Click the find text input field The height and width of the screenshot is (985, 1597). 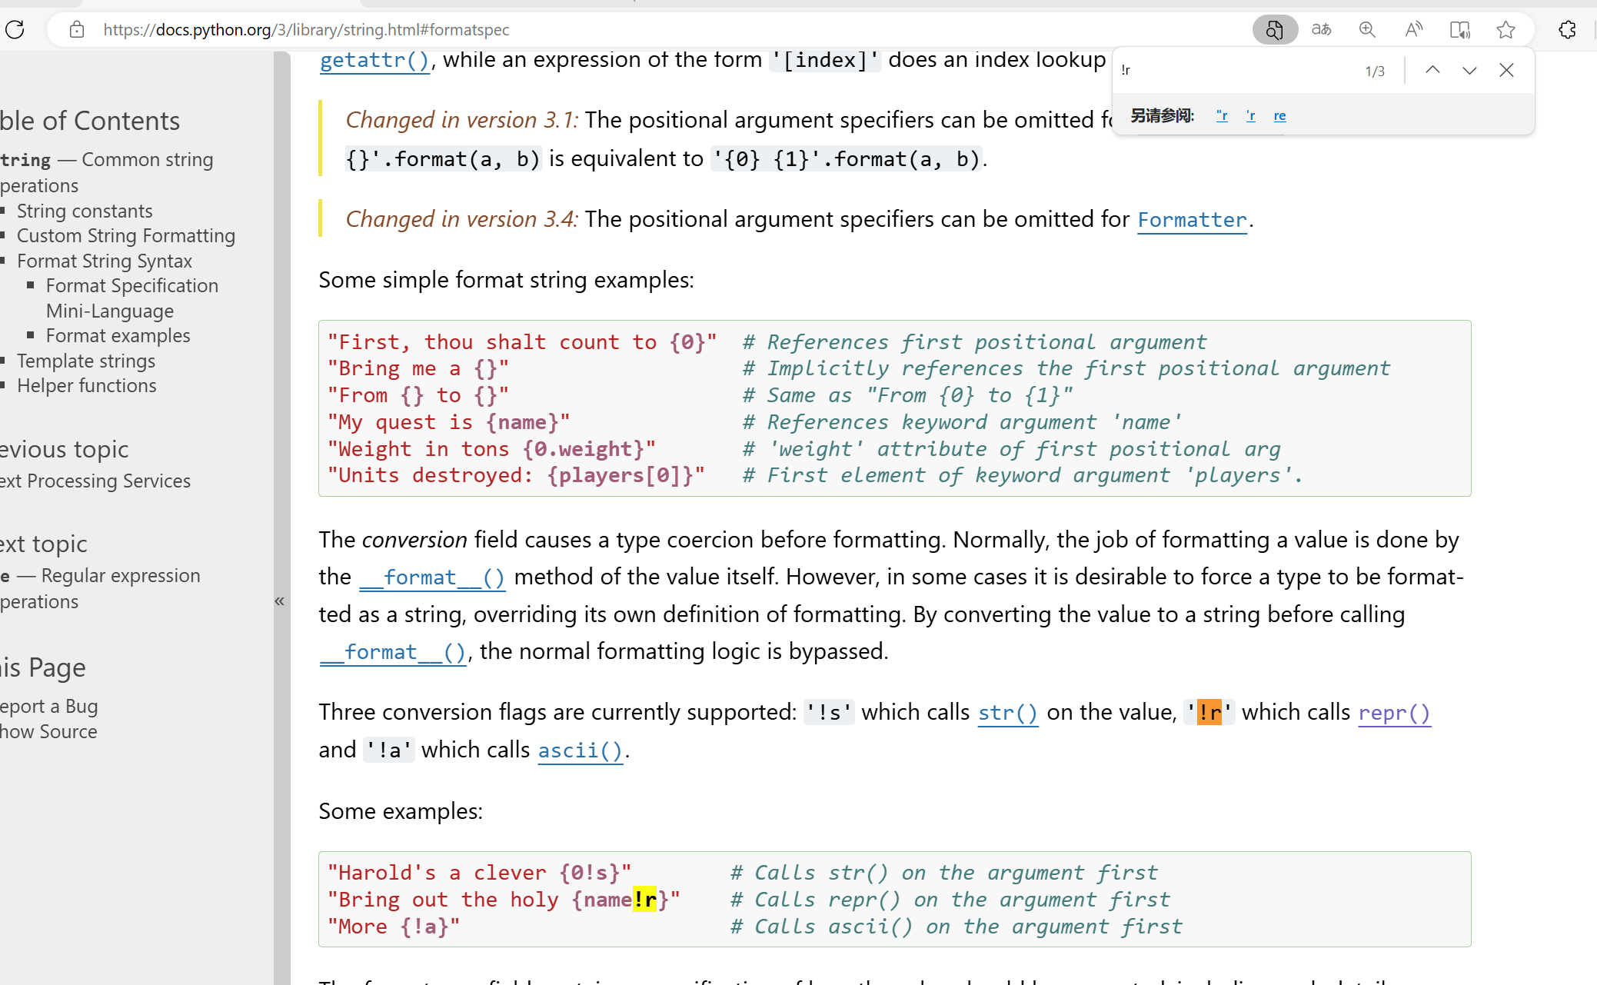[1230, 70]
